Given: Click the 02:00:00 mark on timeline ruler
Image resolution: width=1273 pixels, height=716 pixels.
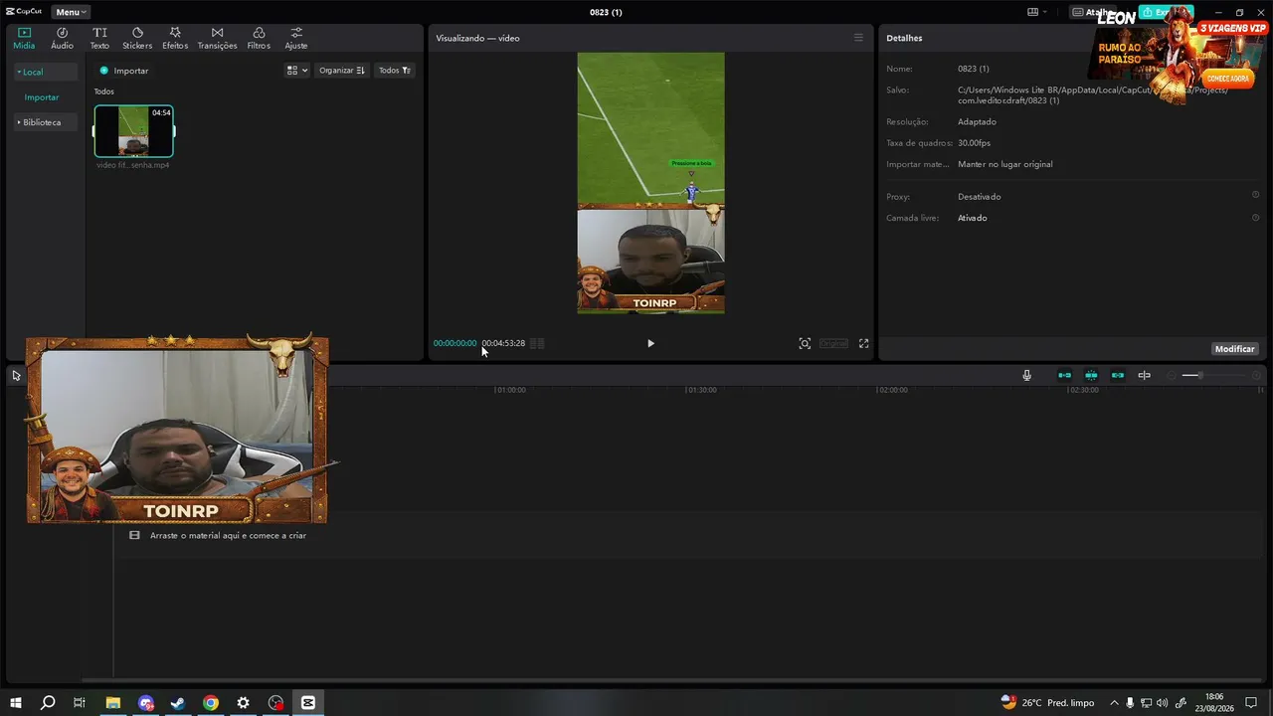Looking at the screenshot, I should click(x=892, y=390).
